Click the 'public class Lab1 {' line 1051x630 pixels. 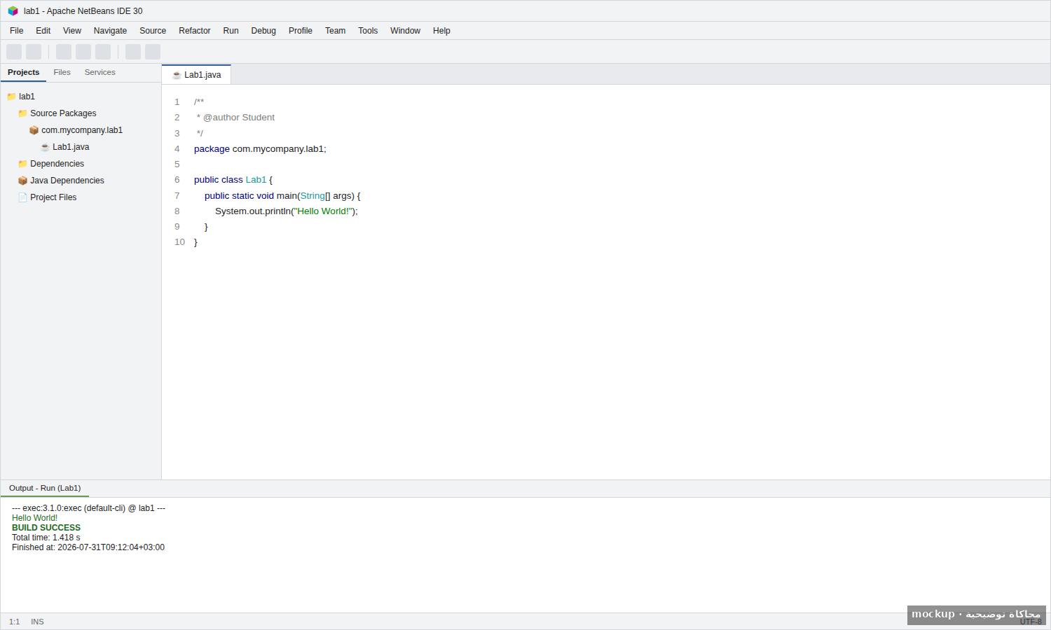tap(233, 180)
